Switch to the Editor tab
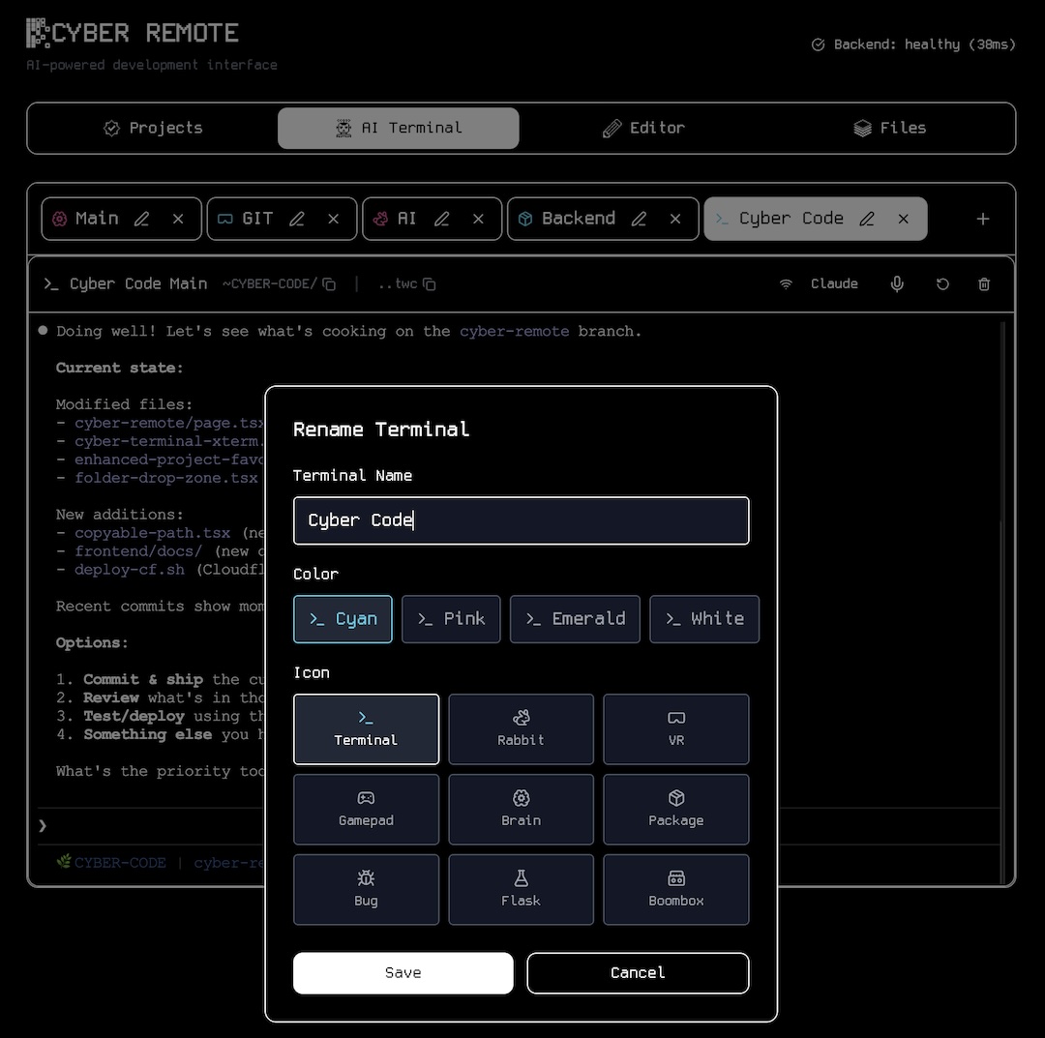 [x=642, y=128]
